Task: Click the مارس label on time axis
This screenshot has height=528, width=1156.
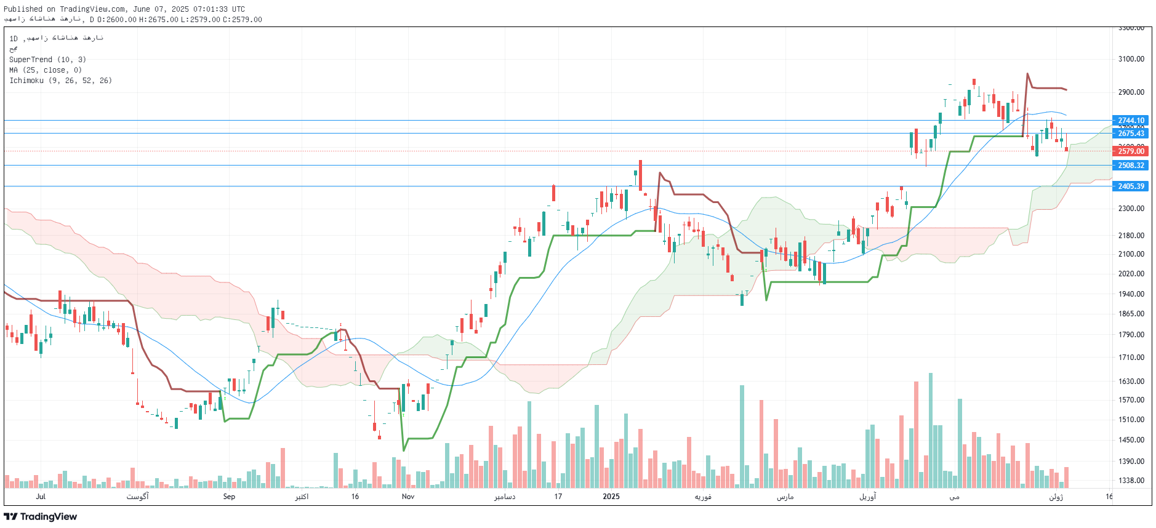Action: click(x=785, y=497)
